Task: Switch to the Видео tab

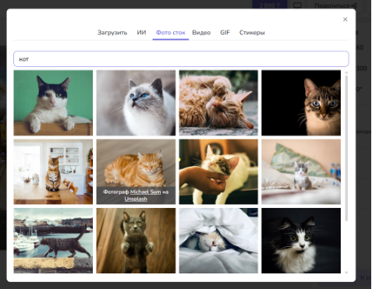Action: point(201,33)
